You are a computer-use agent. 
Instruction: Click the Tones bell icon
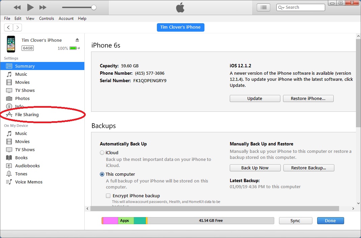point(9,174)
